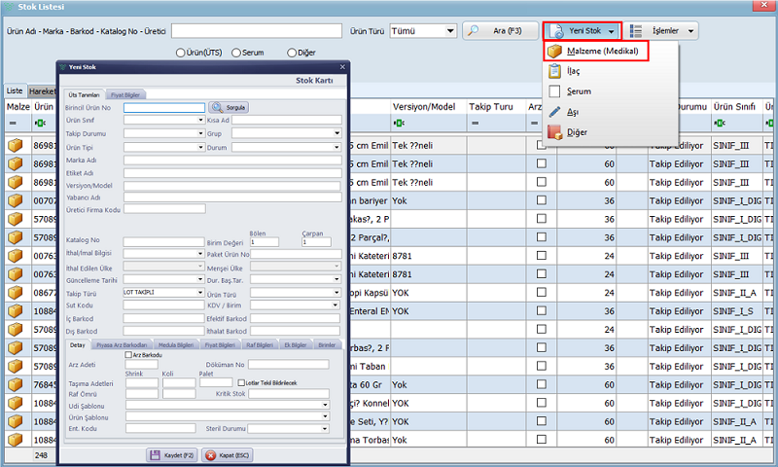Switch to the Fiyat Bilgiler top tab
This screenshot has height=467, width=778.
pyautogui.click(x=126, y=94)
